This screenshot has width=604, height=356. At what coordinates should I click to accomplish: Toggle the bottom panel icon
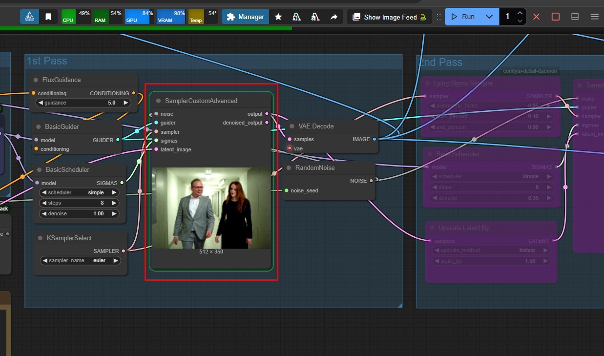(x=575, y=17)
